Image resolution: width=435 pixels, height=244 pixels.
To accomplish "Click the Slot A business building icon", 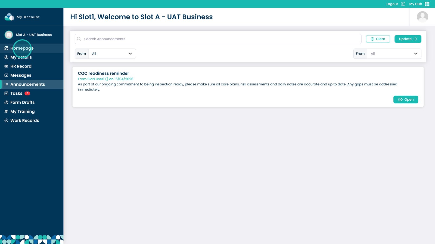I will point(9,35).
